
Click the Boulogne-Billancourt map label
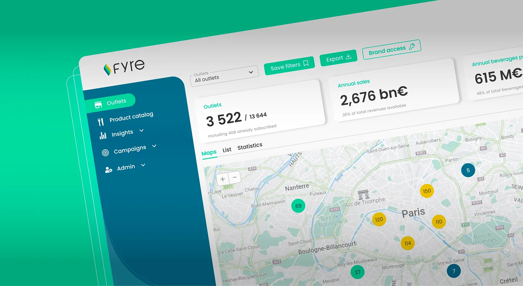[327, 248]
